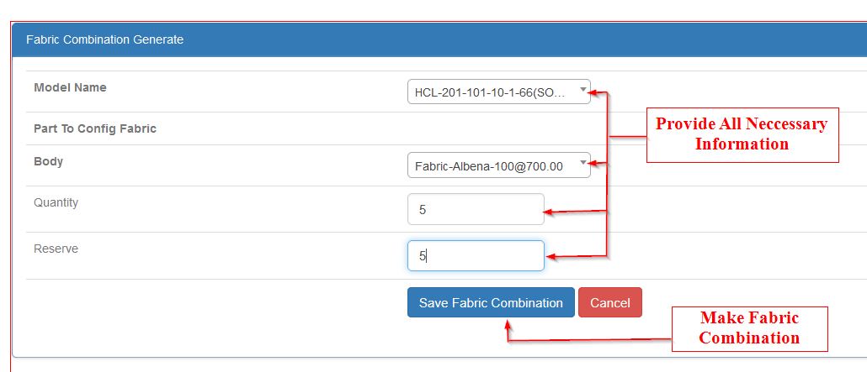Screen dimensions: 867x372
Task: Open the Body fabric dropdown
Action: 498,165
